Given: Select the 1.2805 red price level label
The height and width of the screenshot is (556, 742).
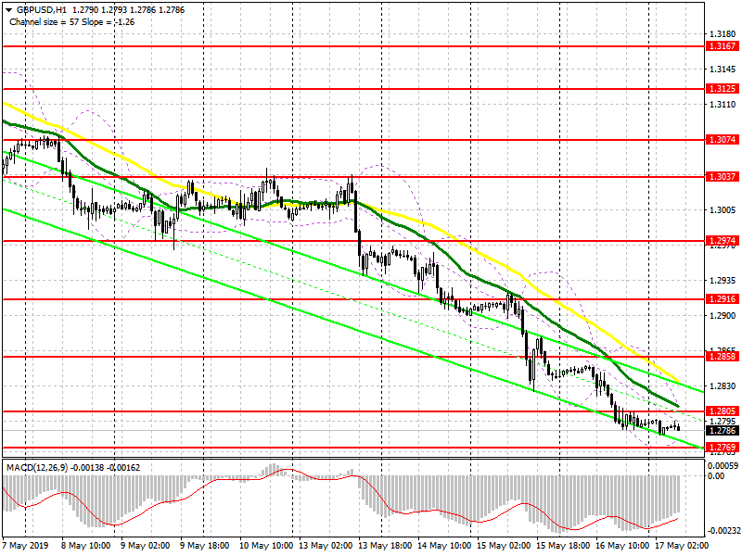Looking at the screenshot, I should click(723, 411).
